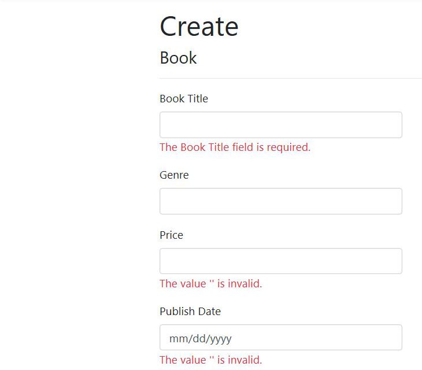Image resolution: width=422 pixels, height=370 pixels.
Task: Click the 'Genre' field label
Action: pos(174,175)
